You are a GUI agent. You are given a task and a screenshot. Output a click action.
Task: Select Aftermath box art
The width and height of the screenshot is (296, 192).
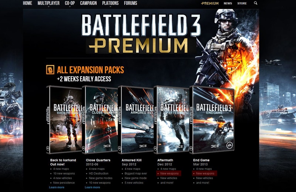point(171,120)
